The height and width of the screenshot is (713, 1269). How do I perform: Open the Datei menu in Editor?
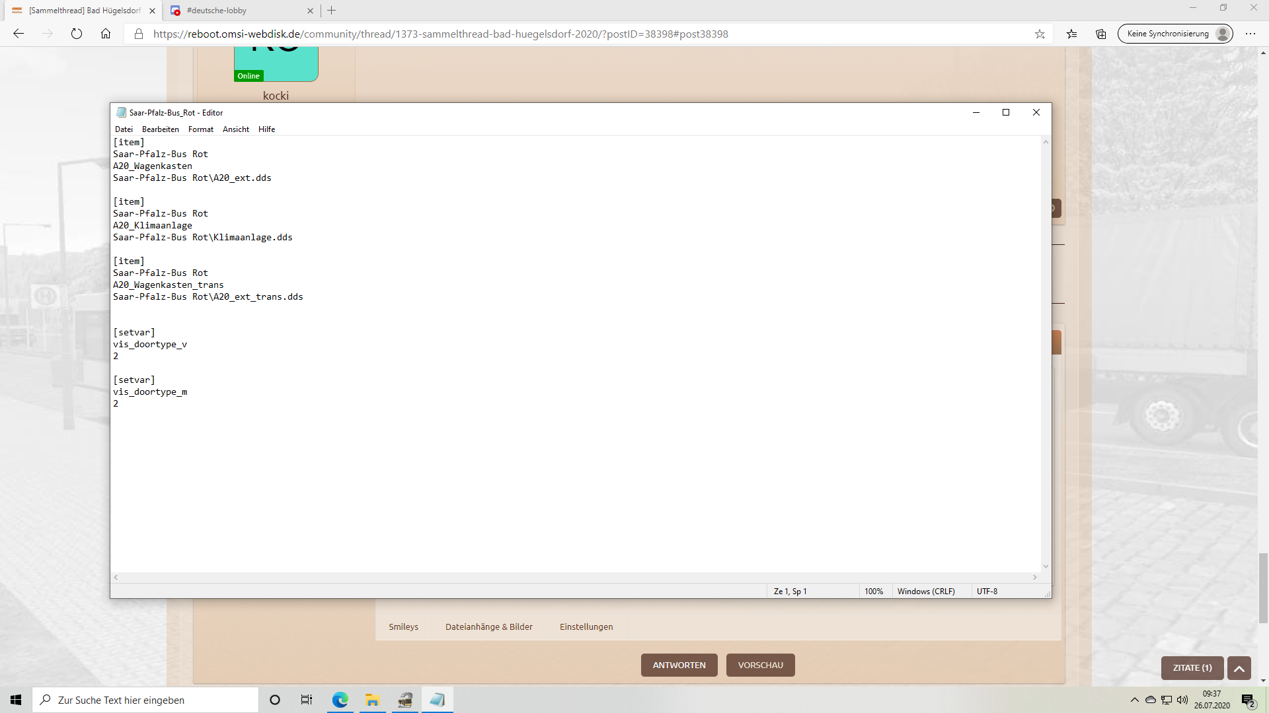tap(124, 129)
